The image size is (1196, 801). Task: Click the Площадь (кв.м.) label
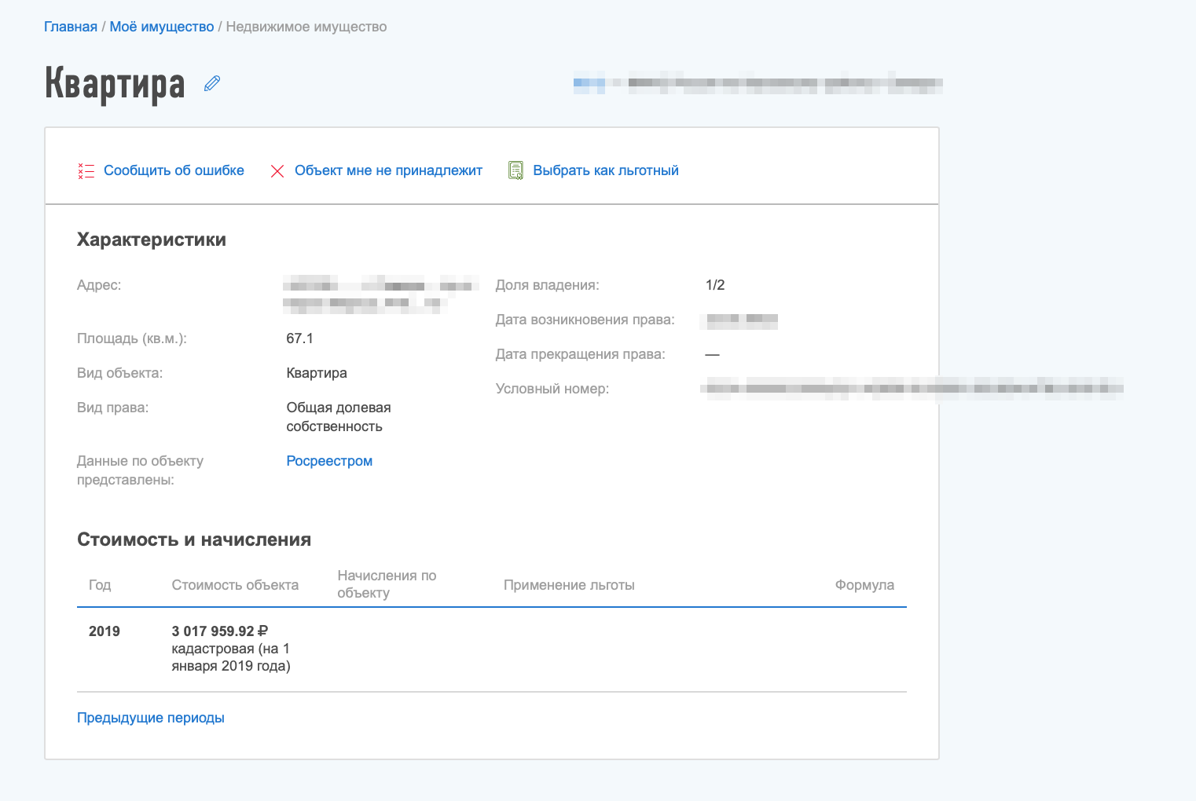pyautogui.click(x=132, y=338)
